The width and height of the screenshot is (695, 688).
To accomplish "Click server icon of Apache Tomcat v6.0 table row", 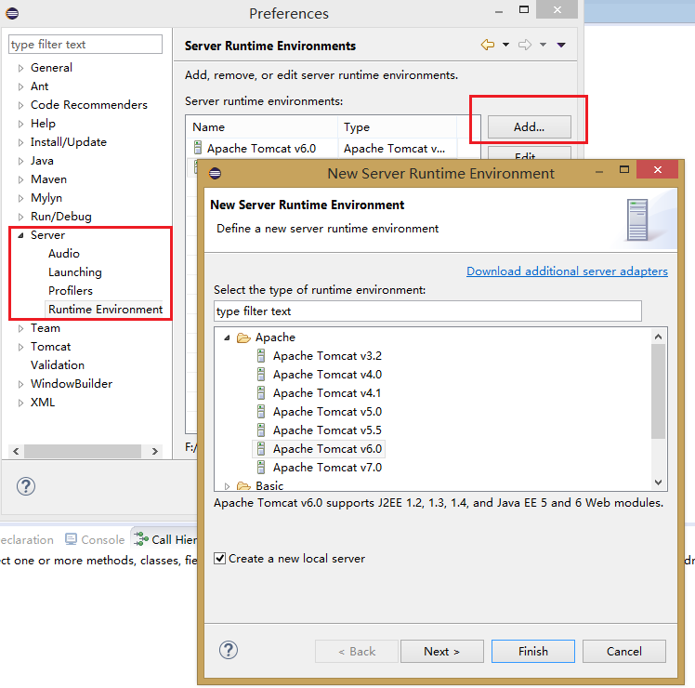I will (198, 148).
